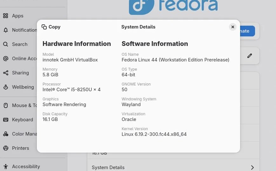The width and height of the screenshot is (276, 171).
Task: Click the Notifications bell icon
Action: [6, 30]
